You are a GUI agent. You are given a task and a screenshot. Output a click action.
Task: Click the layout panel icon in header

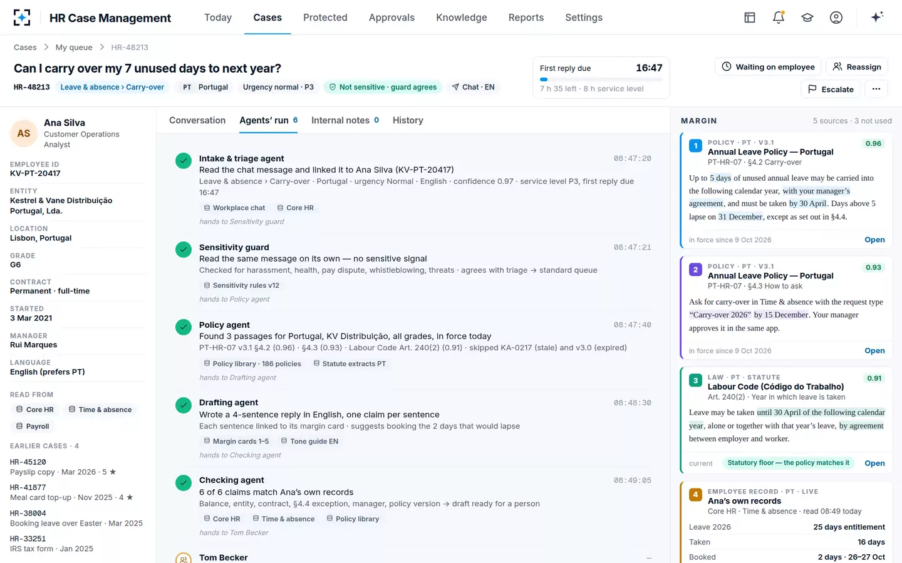(750, 18)
